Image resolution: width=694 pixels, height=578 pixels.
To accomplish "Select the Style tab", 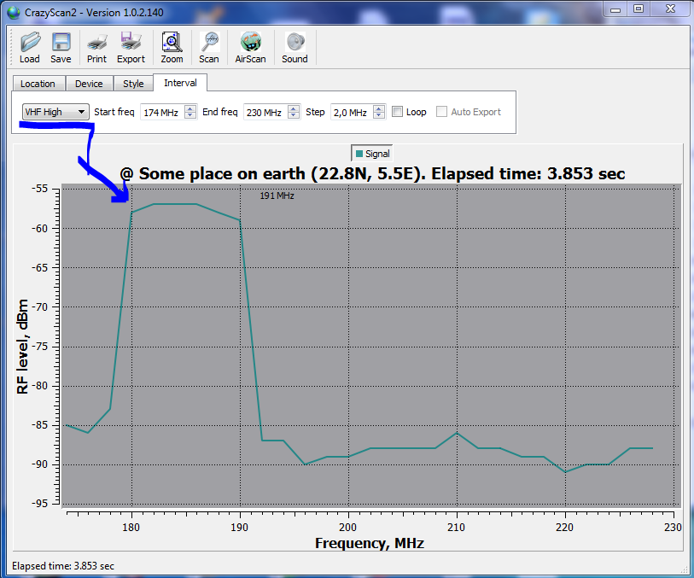I will click(x=133, y=84).
